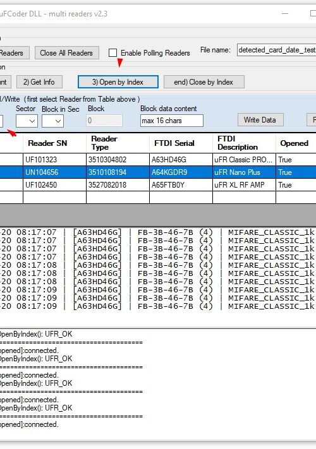Click the 3) Open by Index button

point(118,82)
